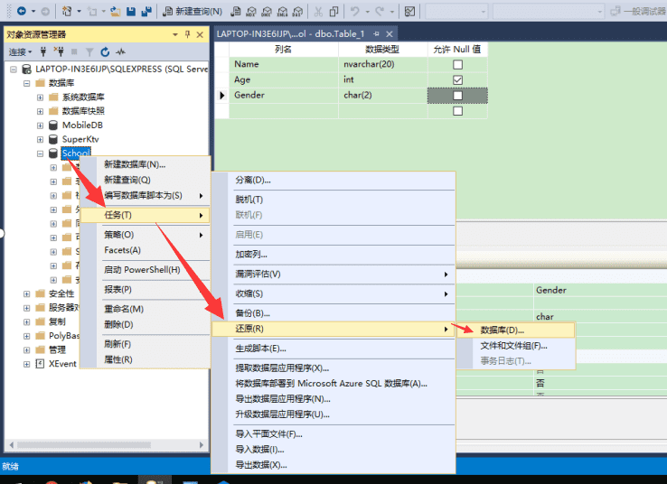This screenshot has height=484, width=667.
Task: Click the open file folder icon
Action: tap(116, 11)
